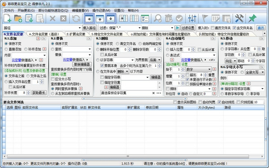Image resolution: width=269 pixels, height=168 pixels.
Task: Expand the 排除 filter dropdown
Action: [172, 28]
